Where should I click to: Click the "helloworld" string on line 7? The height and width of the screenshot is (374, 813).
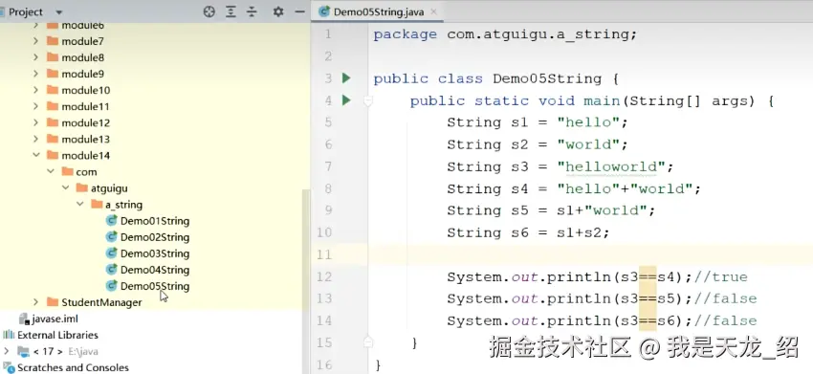pyautogui.click(x=611, y=166)
